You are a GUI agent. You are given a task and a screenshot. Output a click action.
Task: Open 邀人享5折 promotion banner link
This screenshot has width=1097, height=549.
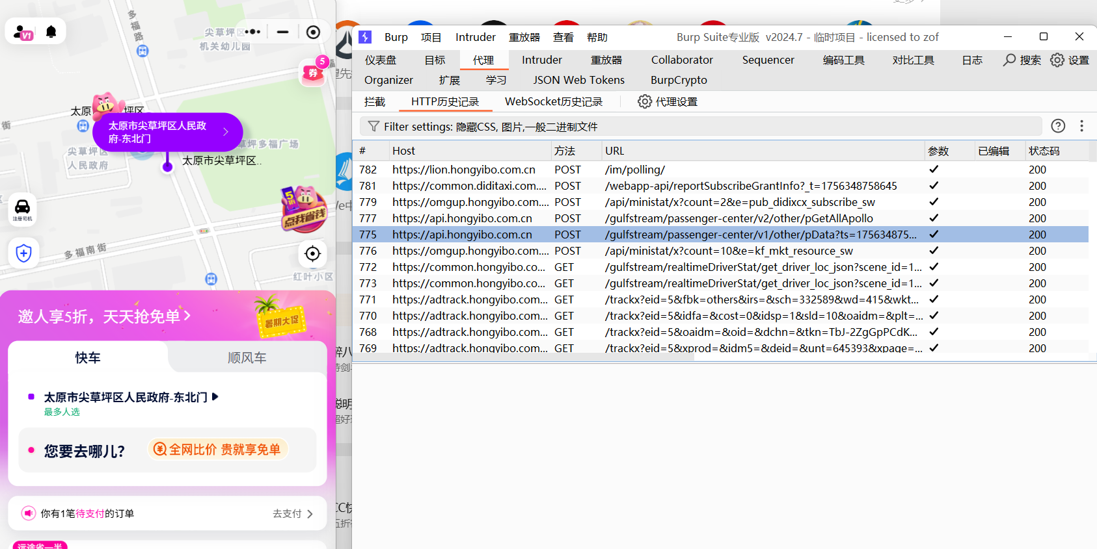click(x=104, y=316)
